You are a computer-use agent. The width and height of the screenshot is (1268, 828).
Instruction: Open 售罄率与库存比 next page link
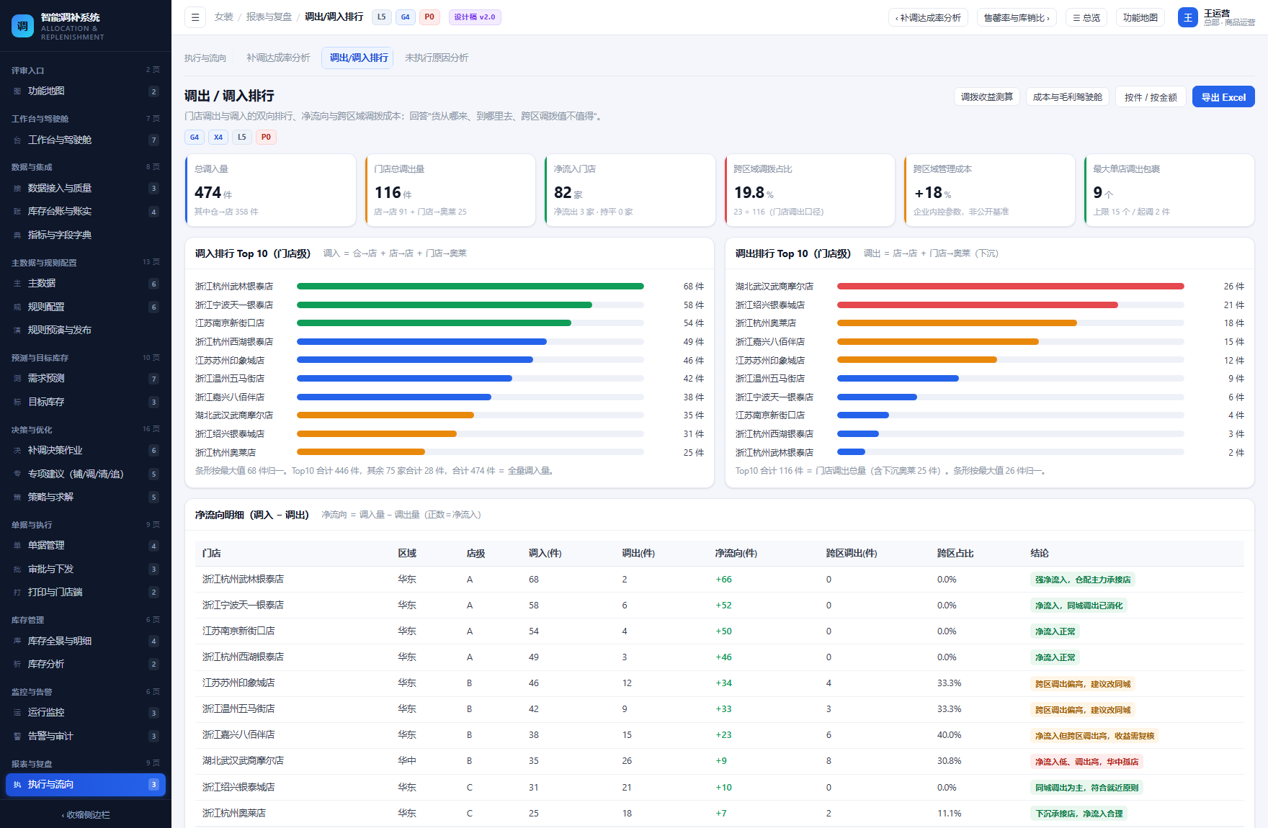tap(1017, 17)
